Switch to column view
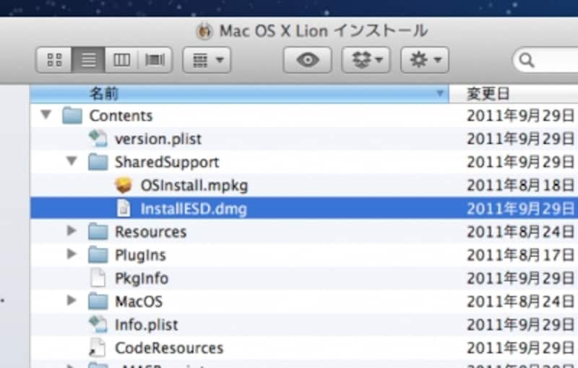The image size is (578, 368). coord(121,60)
